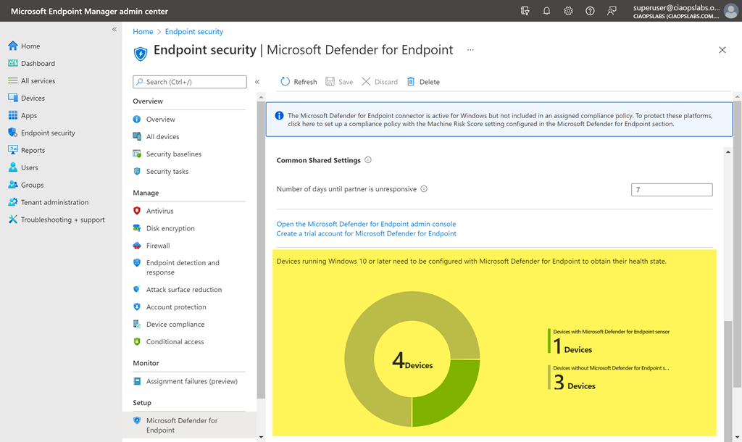Click the Refresh toolbar icon

click(285, 82)
